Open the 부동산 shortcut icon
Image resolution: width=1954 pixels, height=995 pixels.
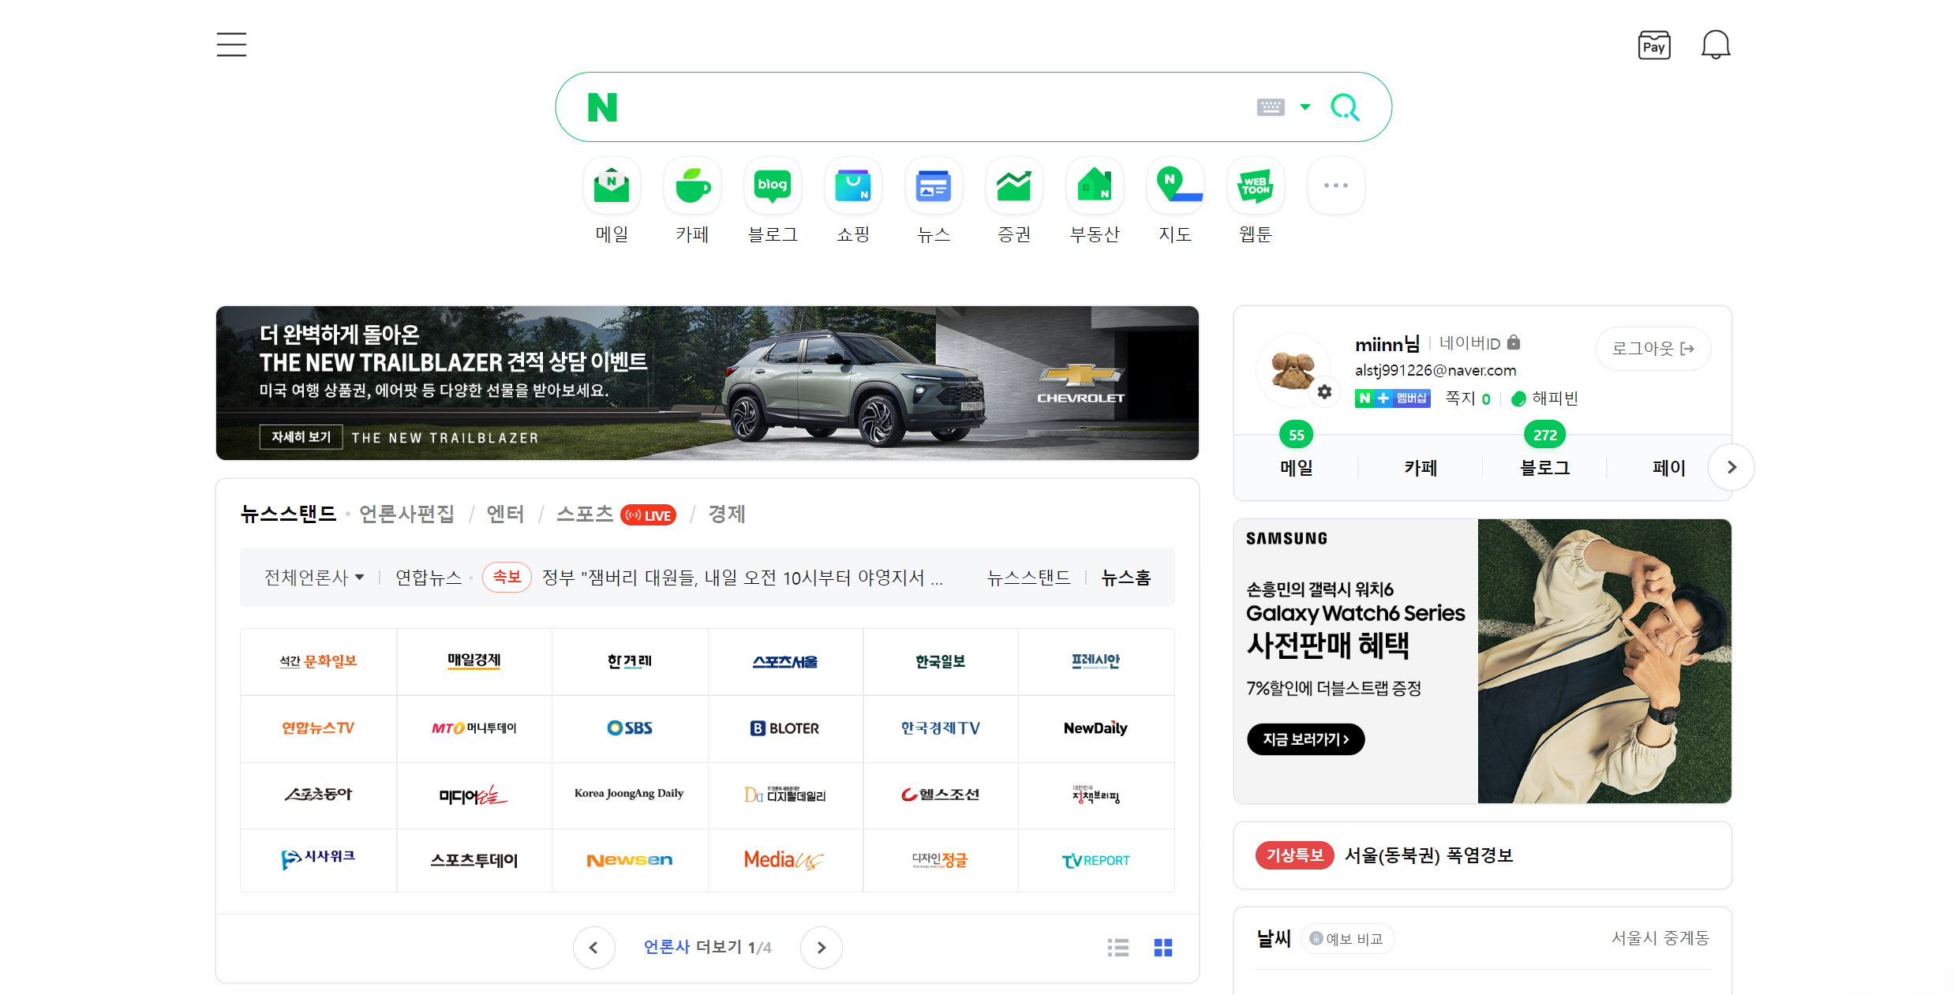[1095, 186]
